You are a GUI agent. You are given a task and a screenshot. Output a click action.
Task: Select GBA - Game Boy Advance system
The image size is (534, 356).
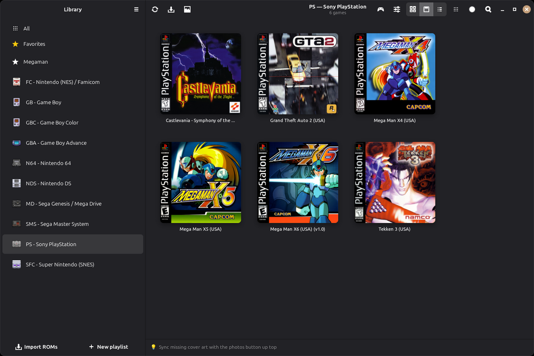(x=73, y=143)
